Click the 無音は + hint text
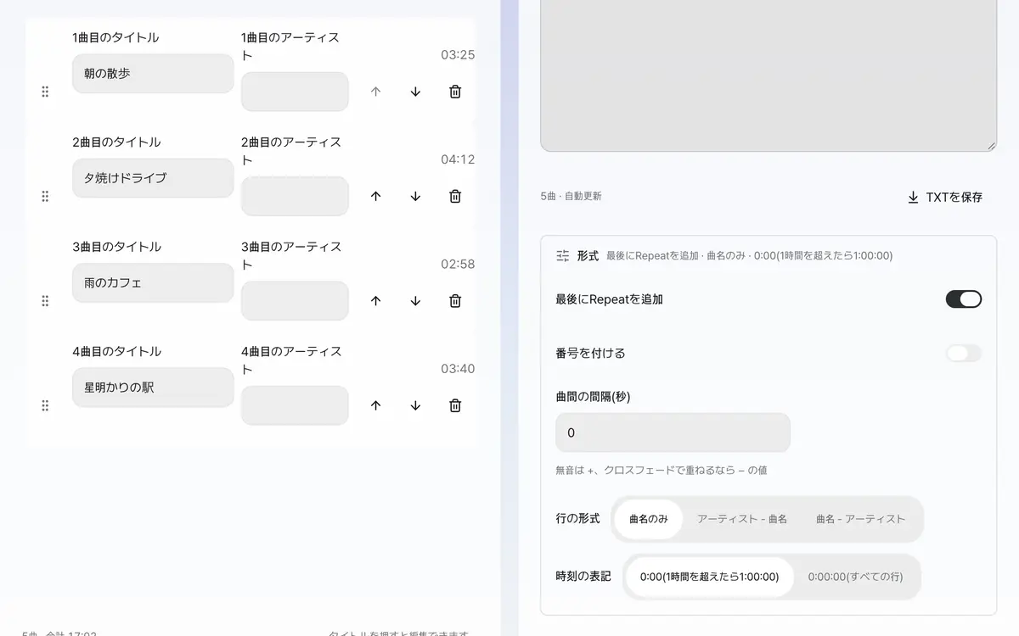Screen dimensions: 1019x636 point(662,470)
